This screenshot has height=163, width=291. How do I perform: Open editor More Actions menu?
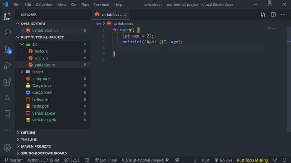coord(283,14)
